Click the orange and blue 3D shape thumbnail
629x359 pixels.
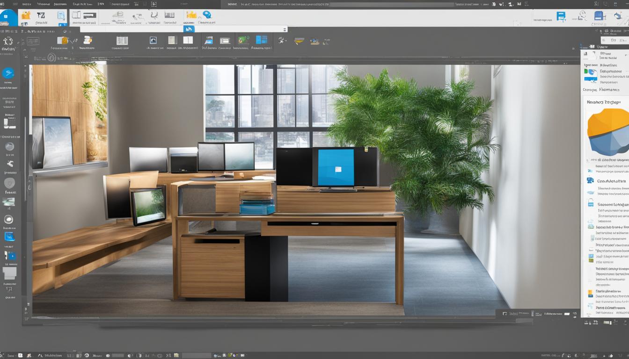(608, 132)
